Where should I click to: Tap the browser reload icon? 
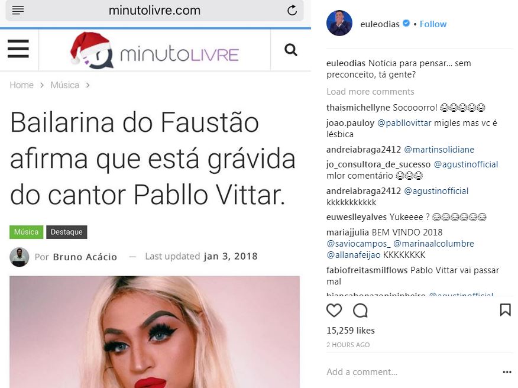click(292, 10)
